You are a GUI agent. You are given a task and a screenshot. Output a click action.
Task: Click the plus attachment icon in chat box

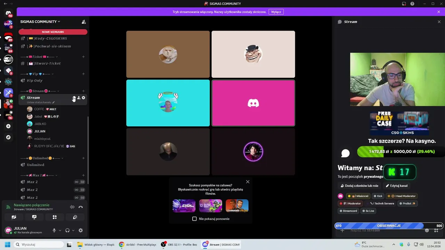pyautogui.click(x=342, y=230)
